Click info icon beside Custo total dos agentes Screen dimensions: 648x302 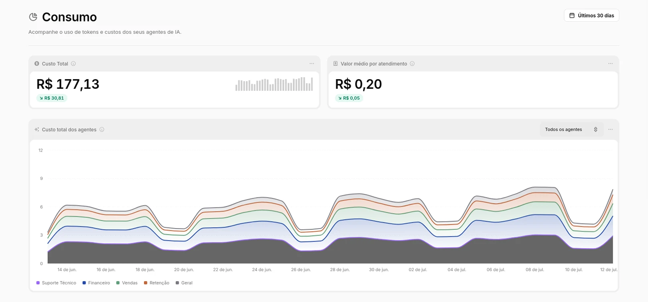102,129
